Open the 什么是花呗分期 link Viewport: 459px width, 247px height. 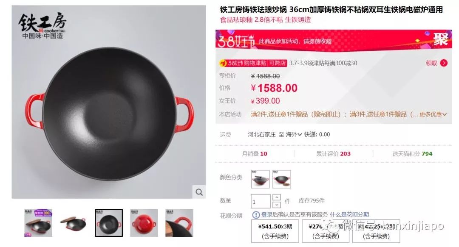(349, 215)
